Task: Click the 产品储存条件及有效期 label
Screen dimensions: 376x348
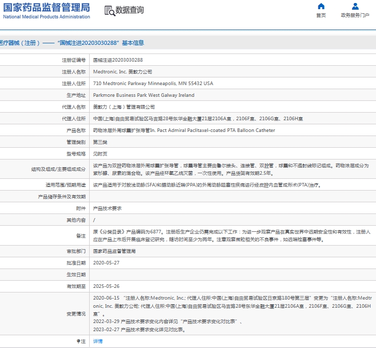Action: [x=62, y=197]
